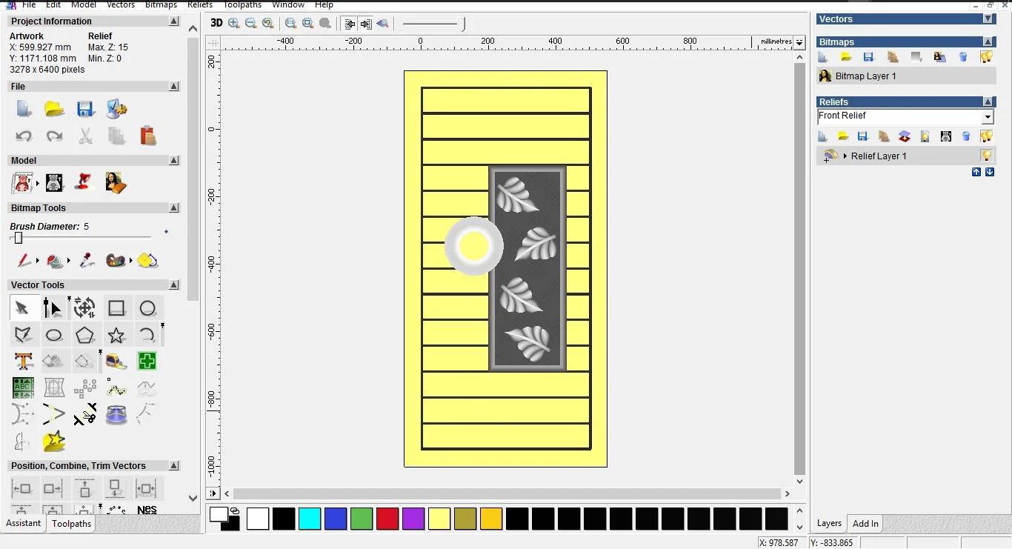The height and width of the screenshot is (549, 1012).
Task: Select the Create Rectangle vector tool
Action: [x=116, y=308]
